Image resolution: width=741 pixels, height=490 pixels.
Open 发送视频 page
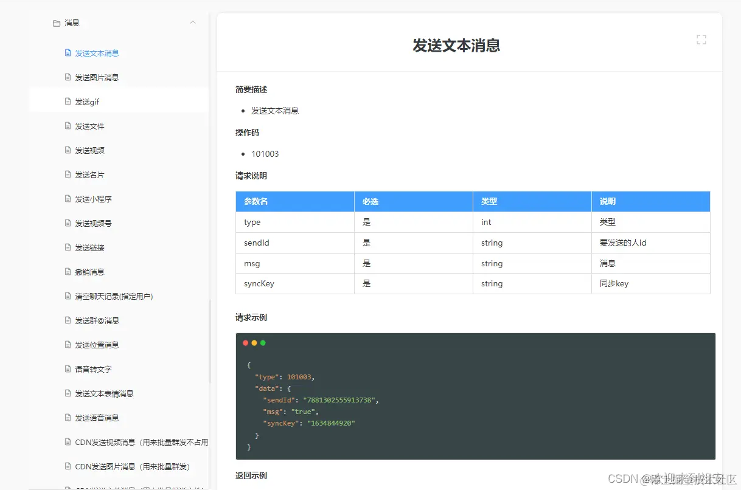click(89, 150)
